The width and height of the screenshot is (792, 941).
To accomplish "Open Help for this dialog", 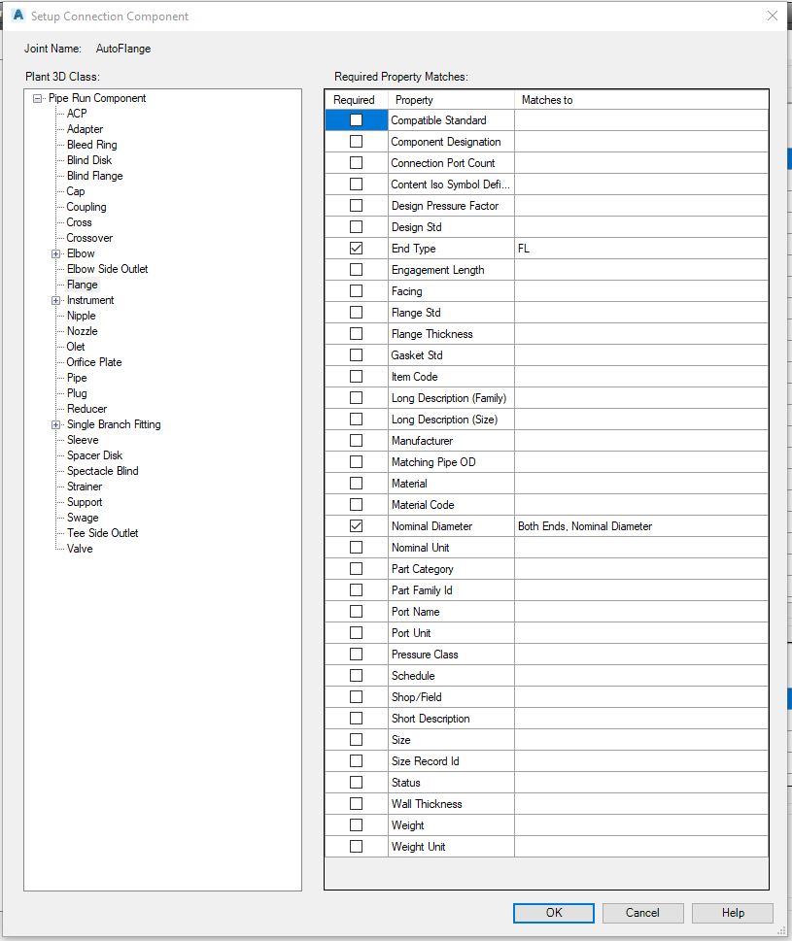I will pyautogui.click(x=733, y=913).
